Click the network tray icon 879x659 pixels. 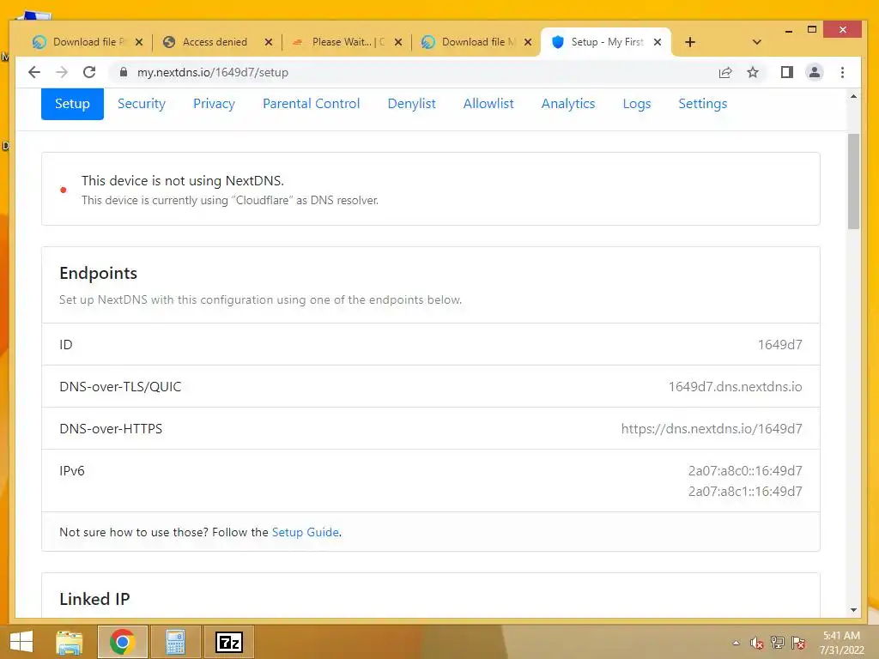[778, 643]
